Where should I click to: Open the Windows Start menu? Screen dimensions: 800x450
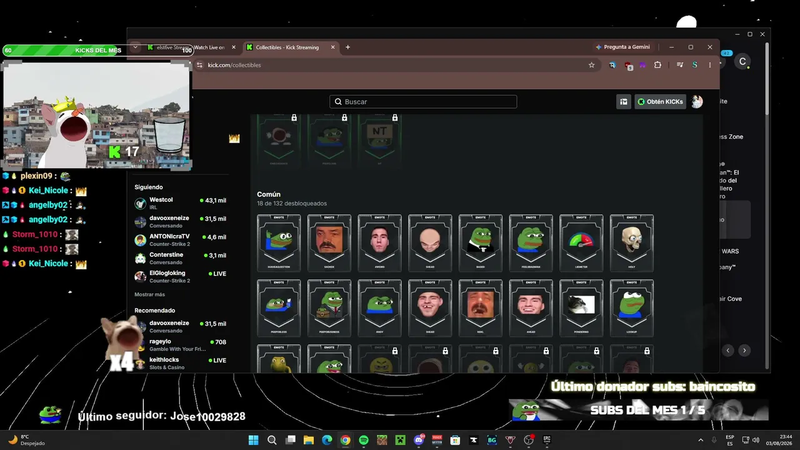coord(253,440)
